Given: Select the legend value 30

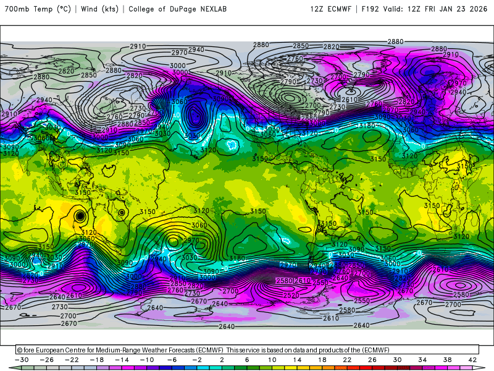Looking at the screenshot, I should [x=397, y=360].
